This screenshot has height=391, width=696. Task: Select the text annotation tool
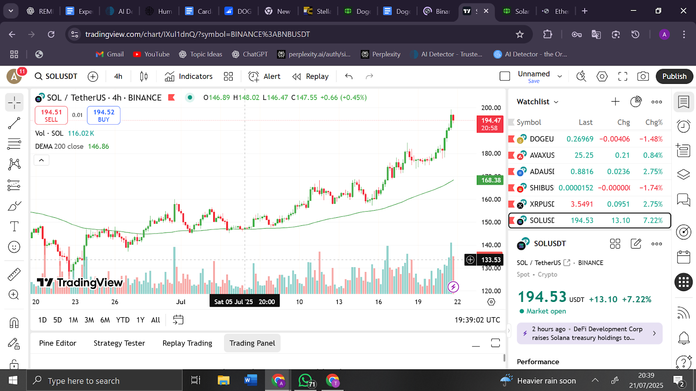click(14, 226)
